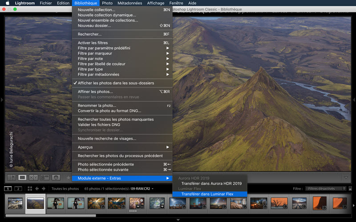Image resolution: width=356 pixels, height=222 pixels.
Task: Select the Loupe view icon
Action: pyautogui.click(x=22, y=177)
